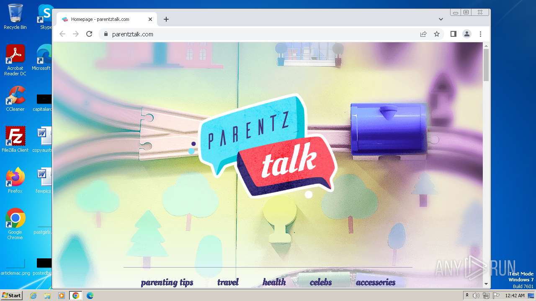Viewport: 536px width, 301px height.
Task: Open the parenting tips menu link
Action: pyautogui.click(x=167, y=283)
